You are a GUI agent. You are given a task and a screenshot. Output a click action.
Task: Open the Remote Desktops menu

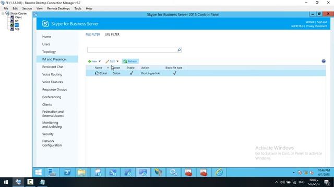(58, 8)
